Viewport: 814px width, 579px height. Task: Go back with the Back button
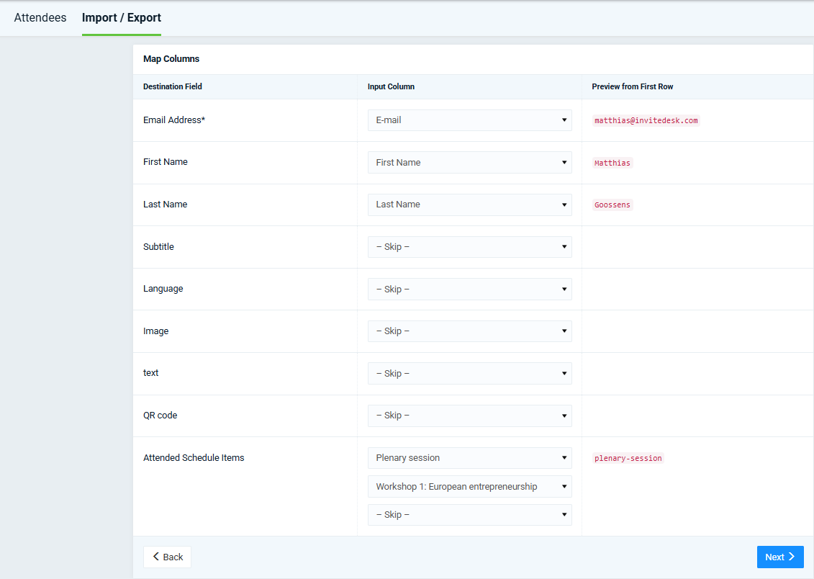tap(167, 557)
